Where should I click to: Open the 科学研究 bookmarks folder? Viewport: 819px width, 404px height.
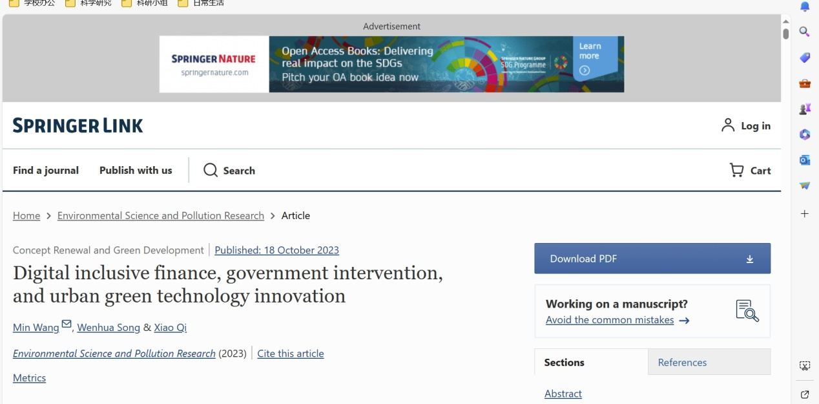(x=88, y=3)
